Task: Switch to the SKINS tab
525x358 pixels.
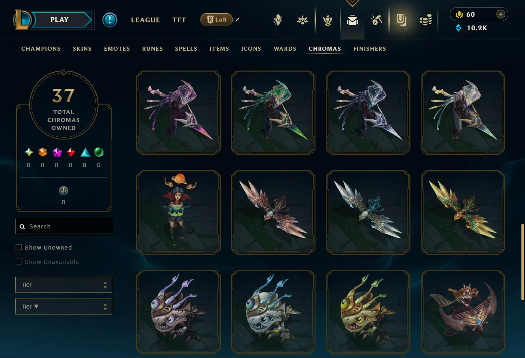Action: pos(82,49)
